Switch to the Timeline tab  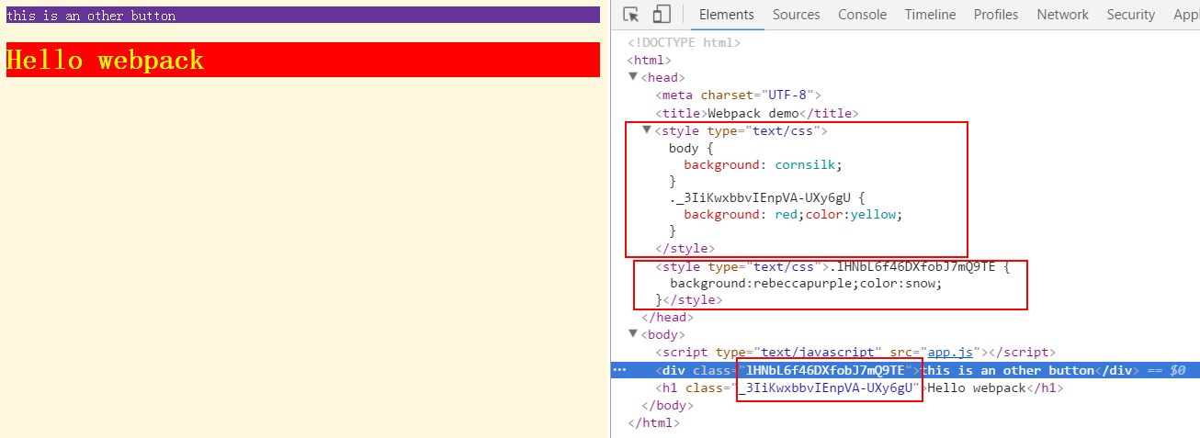[930, 15]
